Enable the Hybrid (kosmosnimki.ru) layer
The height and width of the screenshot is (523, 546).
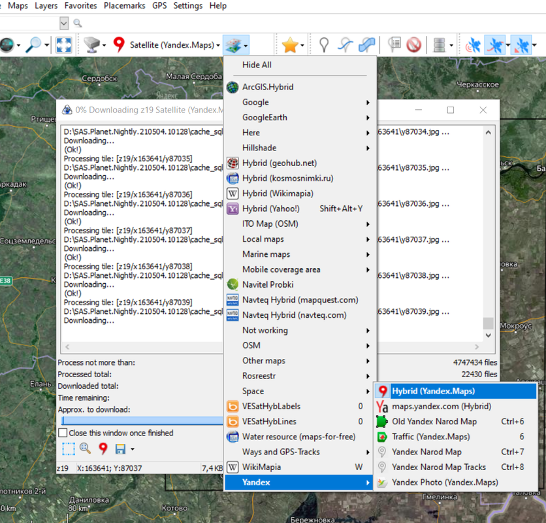pyautogui.click(x=300, y=178)
